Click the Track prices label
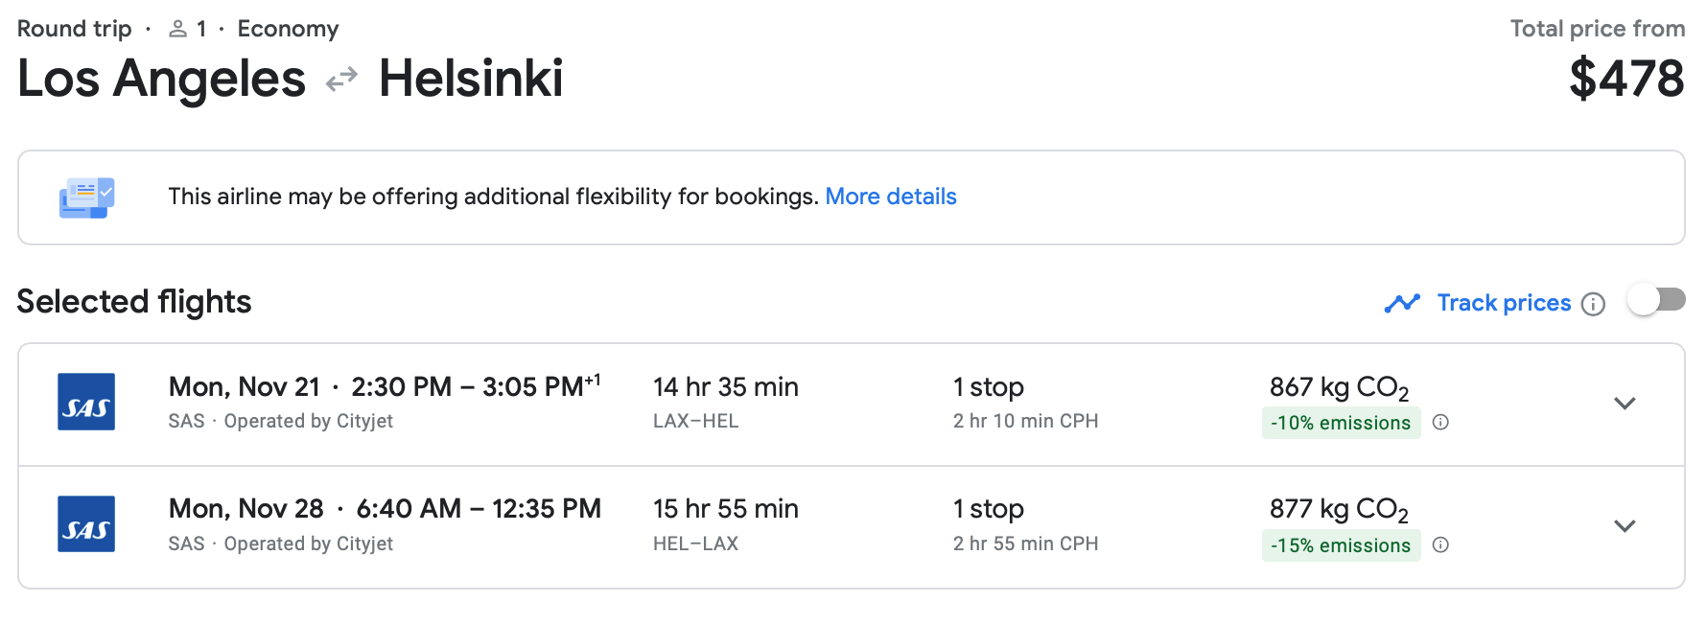Screen dimensions: 1707x625 click(1504, 303)
